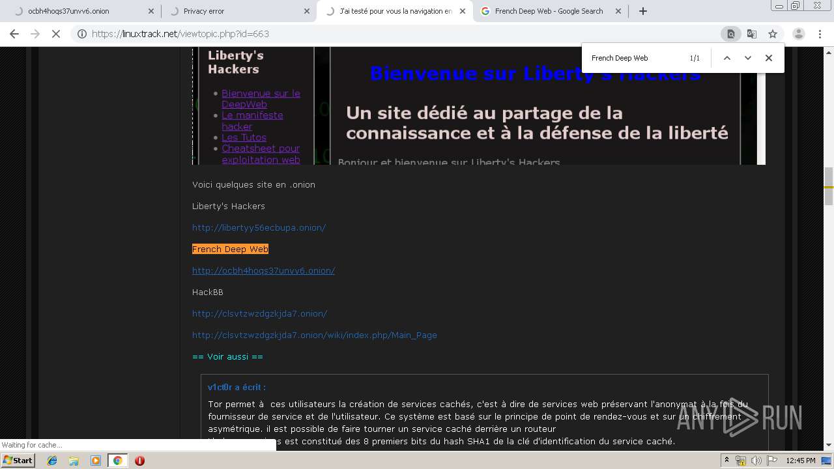Launch Internet Explorer from the taskbar
The height and width of the screenshot is (469, 834).
(x=52, y=461)
